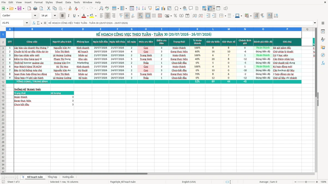Viewport: 328px width, 184px height.
Task: Click Format as Date icon
Action: (x=188, y=16)
